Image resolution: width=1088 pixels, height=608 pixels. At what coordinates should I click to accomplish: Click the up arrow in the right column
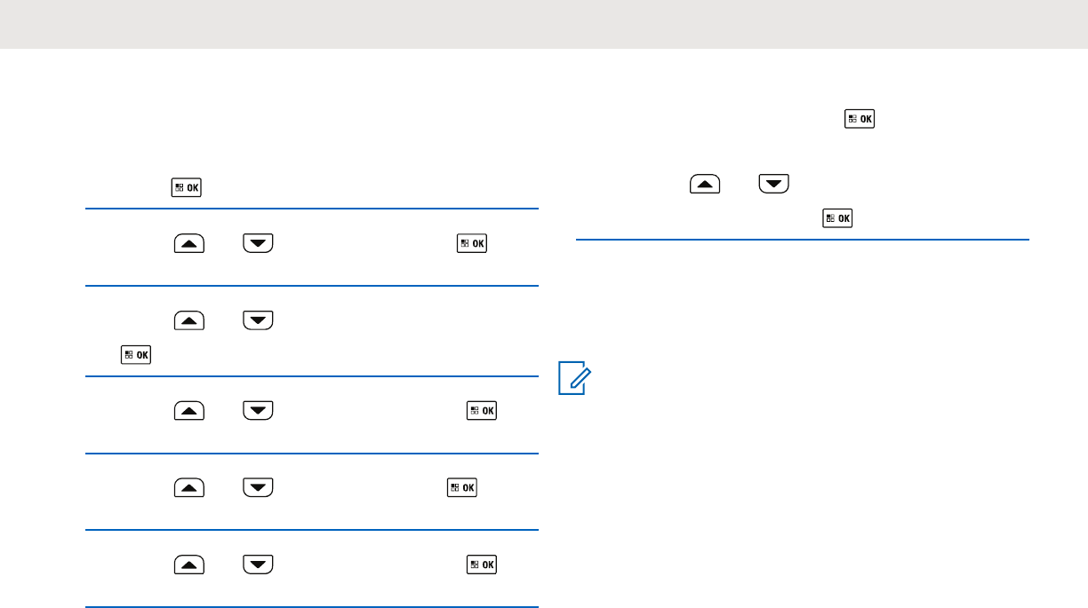click(x=702, y=185)
